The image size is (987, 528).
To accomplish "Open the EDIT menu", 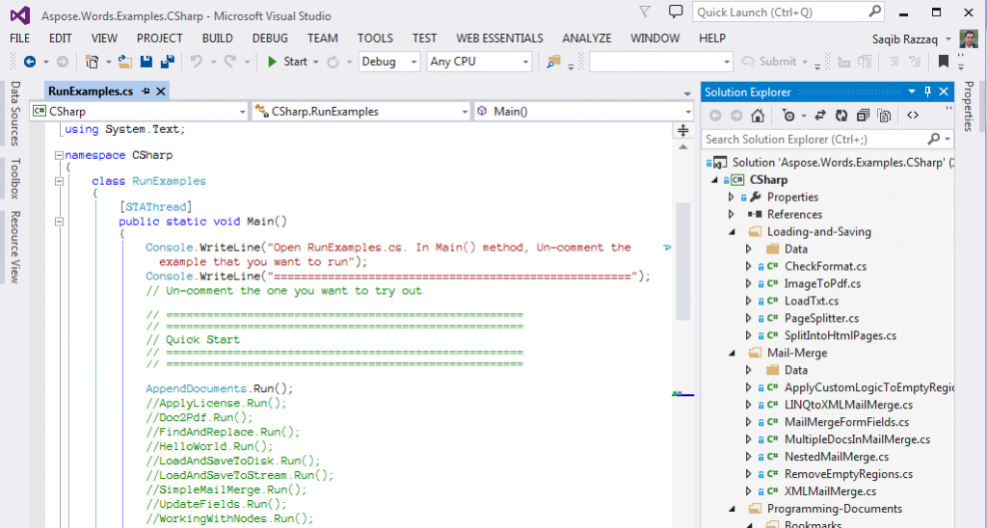I will [x=61, y=39].
